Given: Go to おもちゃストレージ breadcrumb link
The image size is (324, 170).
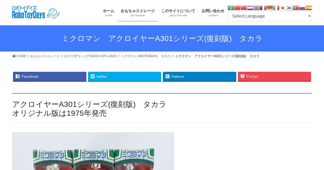Looking at the screenshot, I should tap(45, 56).
